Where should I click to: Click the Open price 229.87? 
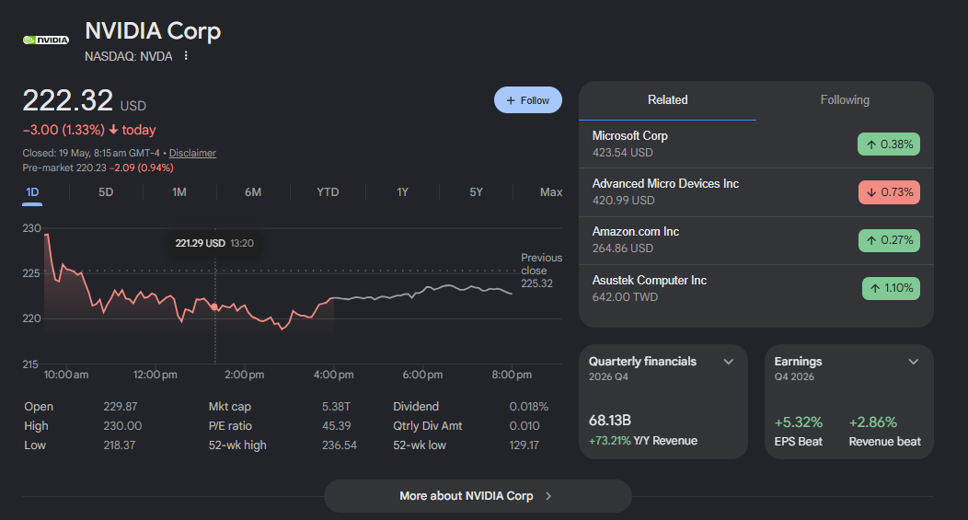coord(121,407)
